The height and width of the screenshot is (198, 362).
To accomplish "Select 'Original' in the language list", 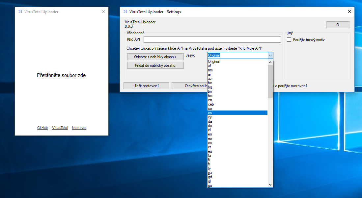I will point(237,62).
